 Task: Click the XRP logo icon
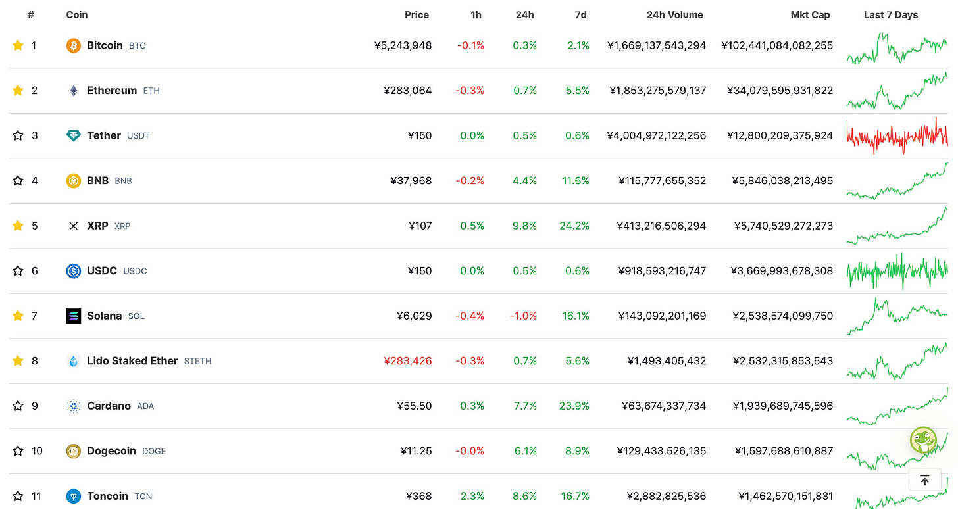click(x=74, y=226)
